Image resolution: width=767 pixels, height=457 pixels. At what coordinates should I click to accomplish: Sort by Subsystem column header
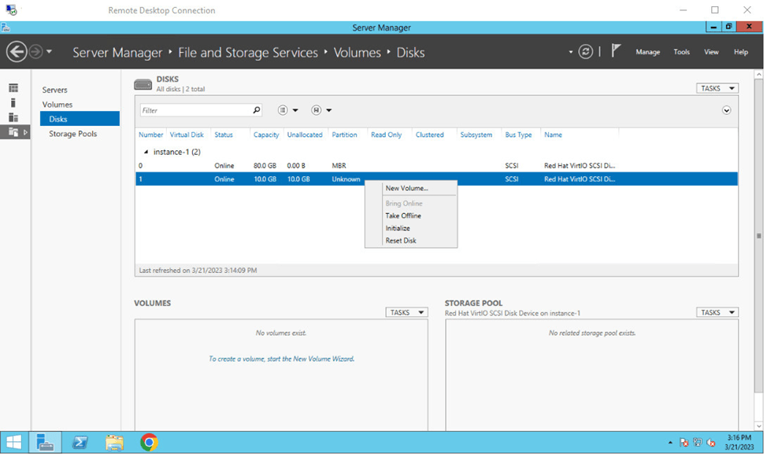476,135
